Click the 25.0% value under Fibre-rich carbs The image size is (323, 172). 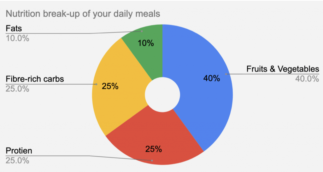[17, 89]
